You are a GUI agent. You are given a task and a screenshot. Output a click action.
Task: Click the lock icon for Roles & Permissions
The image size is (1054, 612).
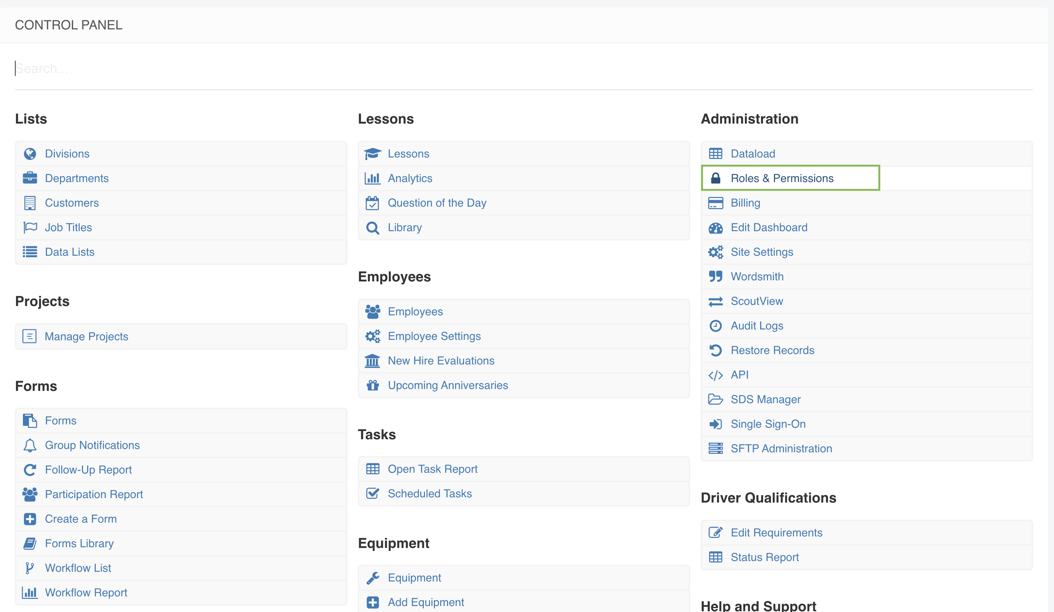715,178
